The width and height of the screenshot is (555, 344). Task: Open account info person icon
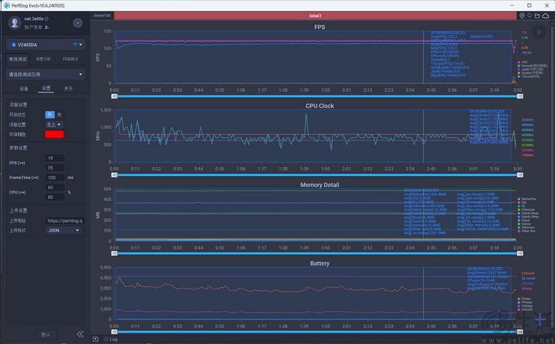pos(47,27)
